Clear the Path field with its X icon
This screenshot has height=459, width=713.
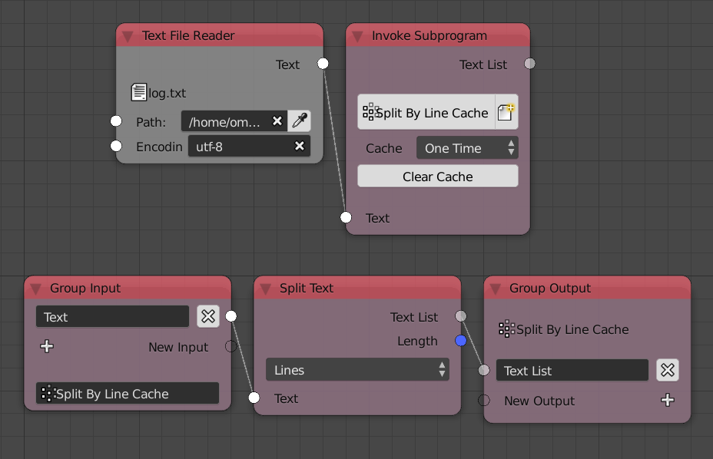click(x=277, y=121)
